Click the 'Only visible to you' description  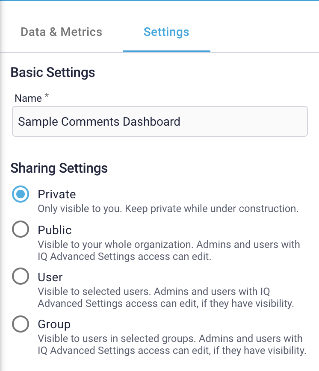[x=168, y=209]
